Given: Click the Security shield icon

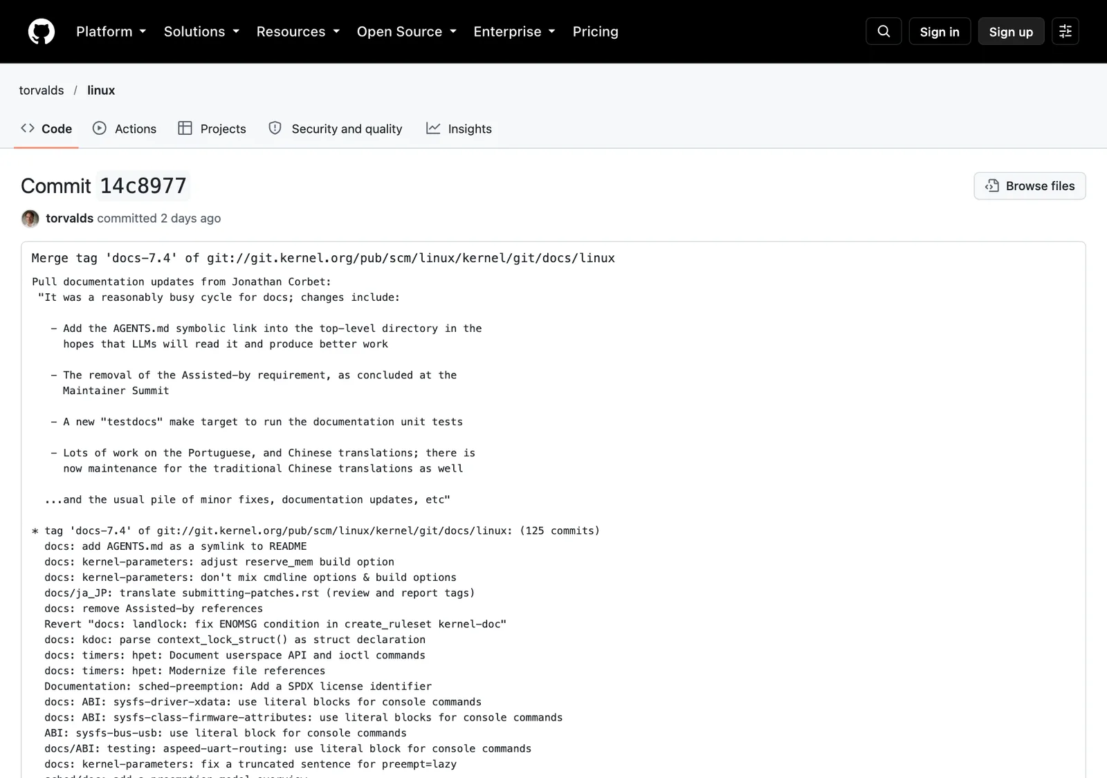Looking at the screenshot, I should pyautogui.click(x=275, y=128).
